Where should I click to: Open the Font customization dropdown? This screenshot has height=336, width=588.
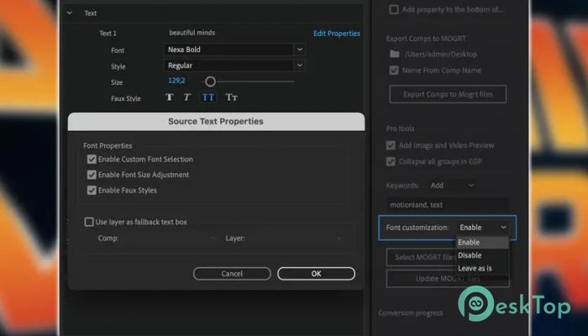483,228
